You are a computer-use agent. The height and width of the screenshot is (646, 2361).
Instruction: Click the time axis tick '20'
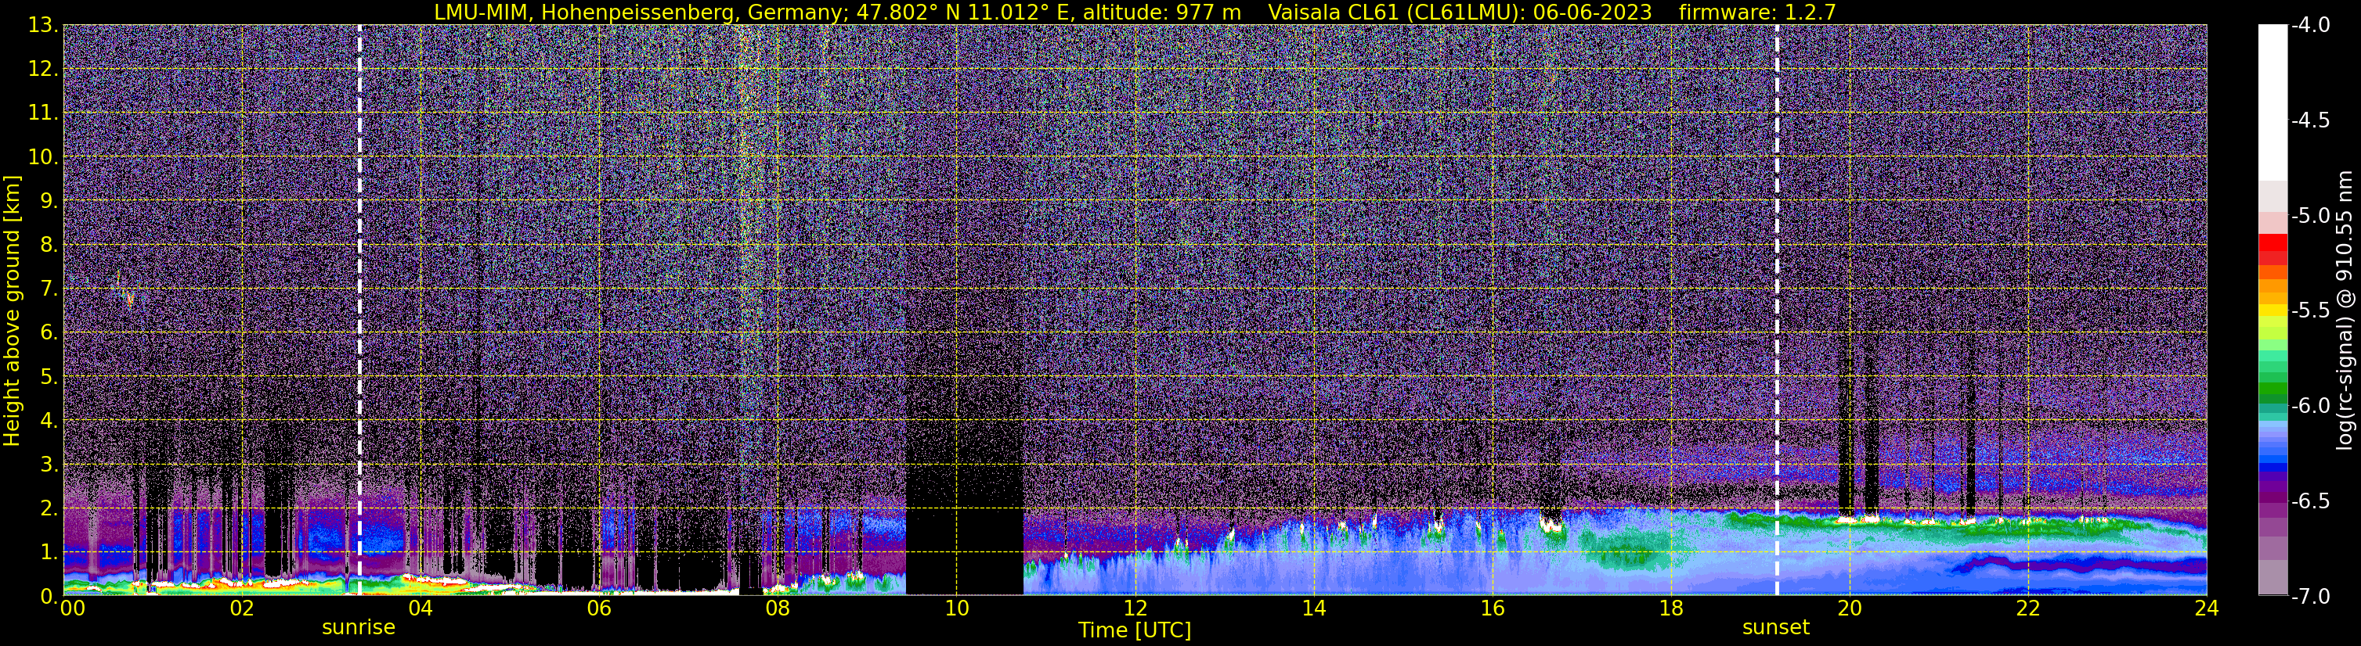point(1850,608)
